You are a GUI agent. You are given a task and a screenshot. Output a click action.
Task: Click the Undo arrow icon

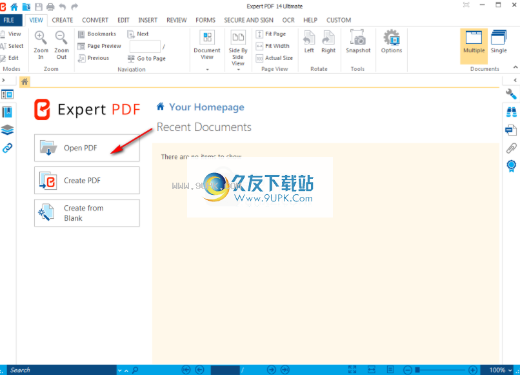click(x=63, y=6)
